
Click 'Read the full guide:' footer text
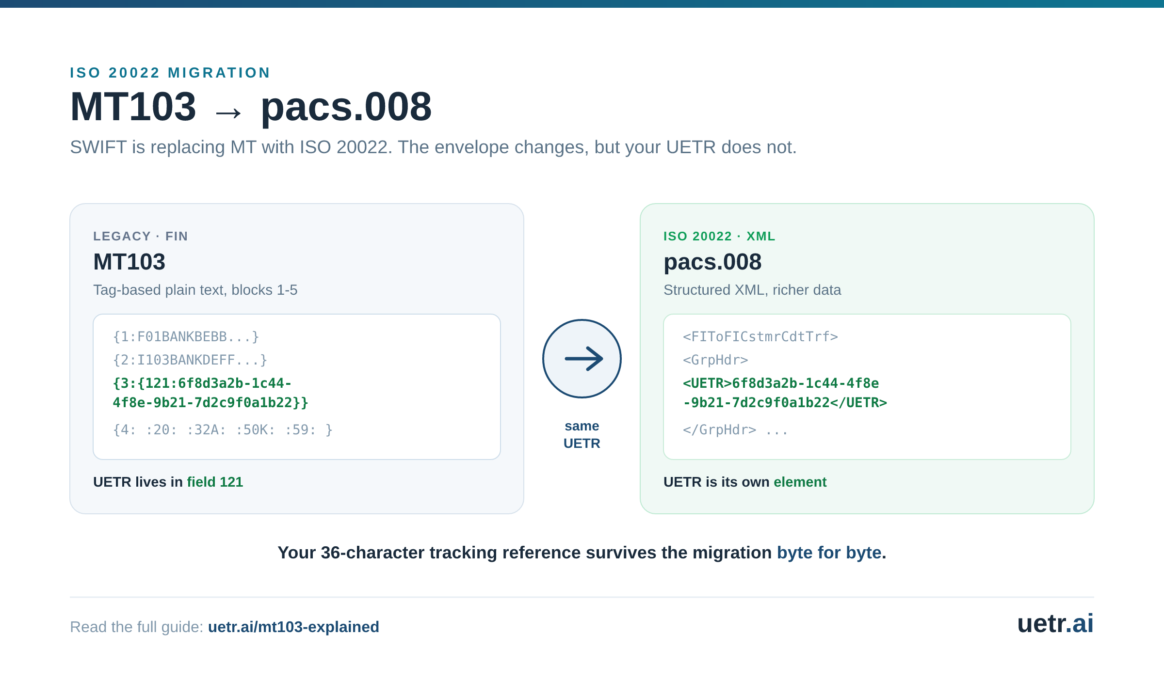[x=136, y=627]
